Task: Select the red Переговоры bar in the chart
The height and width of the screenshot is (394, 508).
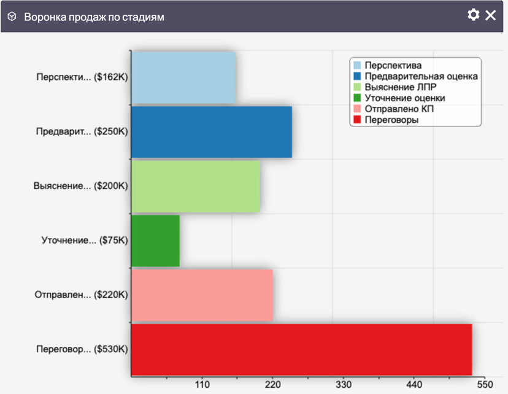Action: (x=301, y=349)
